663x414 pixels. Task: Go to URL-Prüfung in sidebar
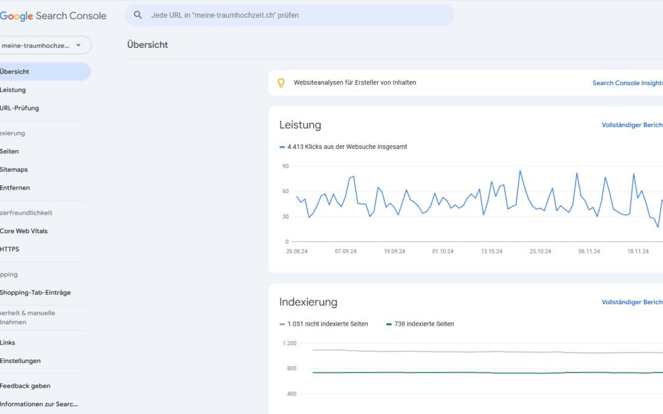point(20,109)
